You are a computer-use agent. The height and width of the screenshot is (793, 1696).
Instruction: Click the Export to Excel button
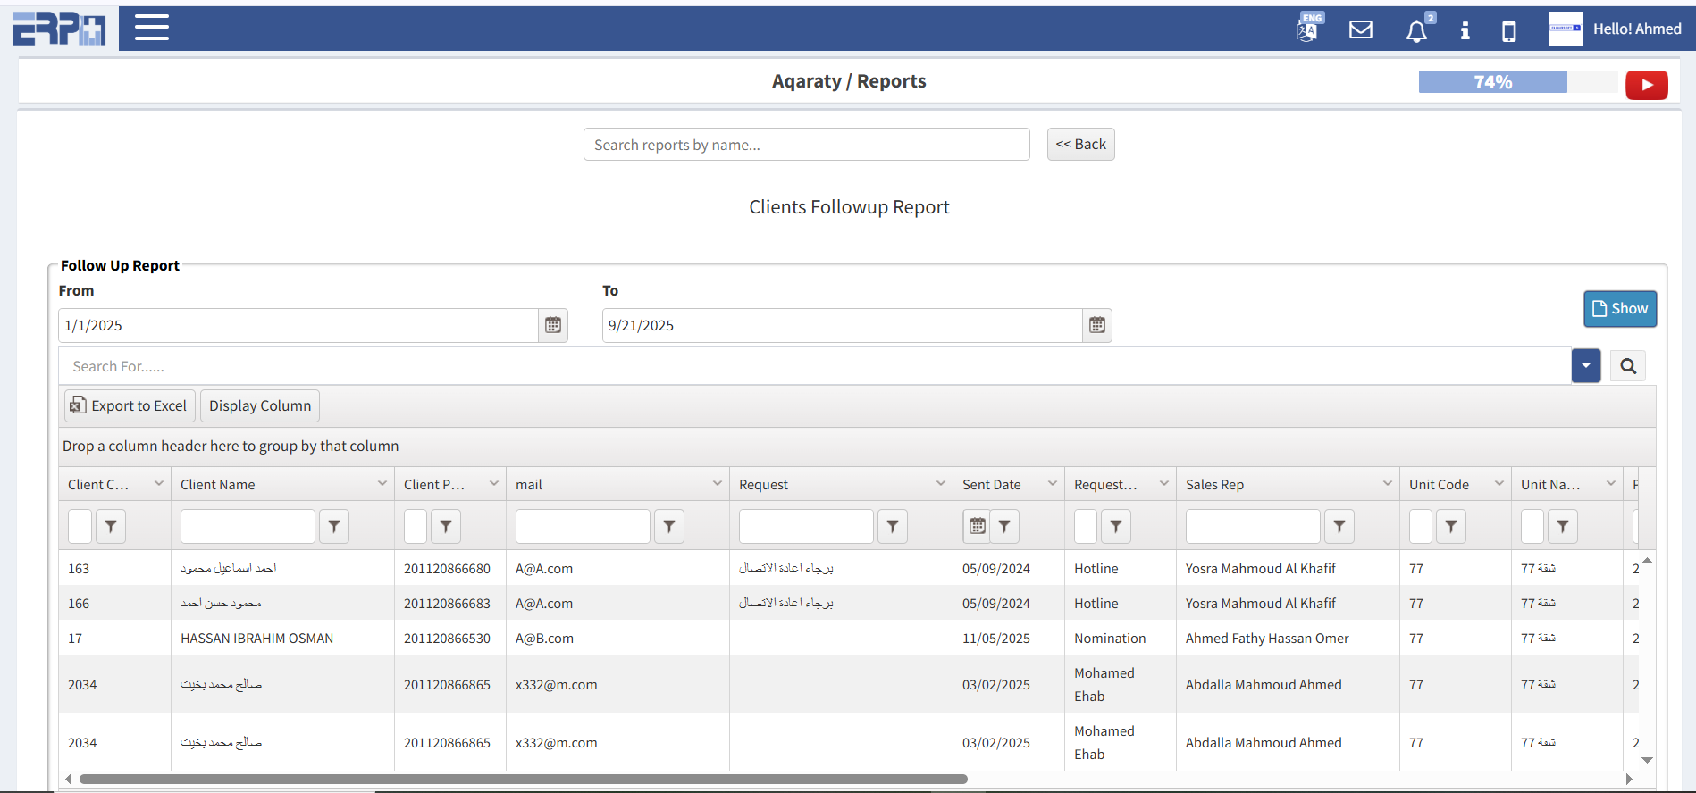coord(129,405)
